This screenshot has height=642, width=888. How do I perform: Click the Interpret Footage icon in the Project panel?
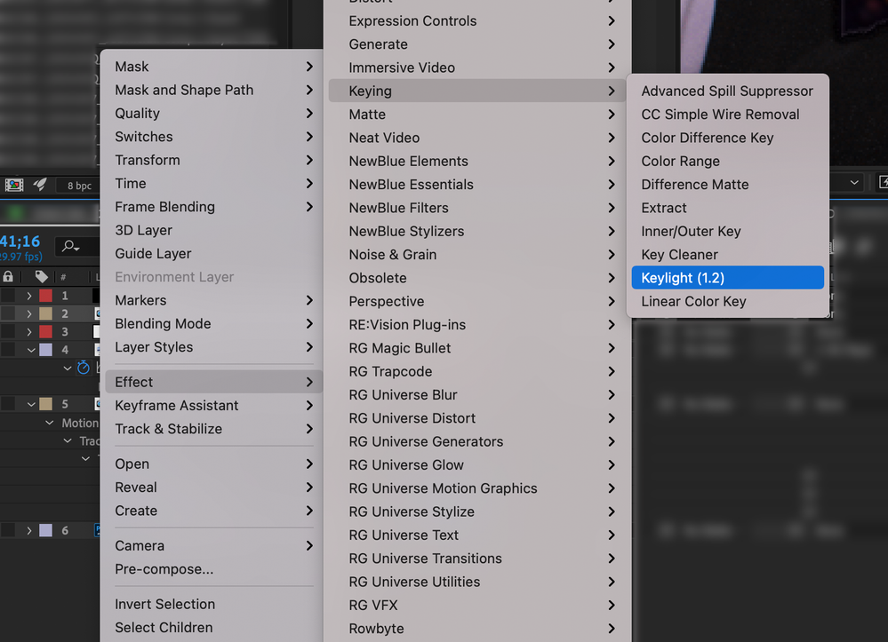tap(13, 184)
